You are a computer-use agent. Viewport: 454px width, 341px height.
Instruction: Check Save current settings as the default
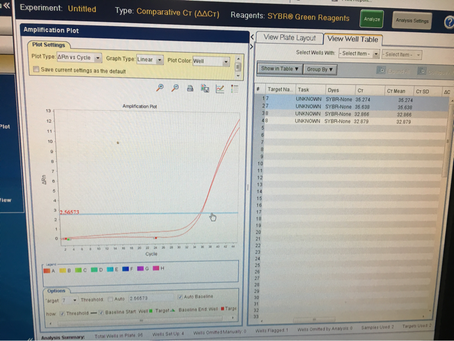pyautogui.click(x=36, y=69)
